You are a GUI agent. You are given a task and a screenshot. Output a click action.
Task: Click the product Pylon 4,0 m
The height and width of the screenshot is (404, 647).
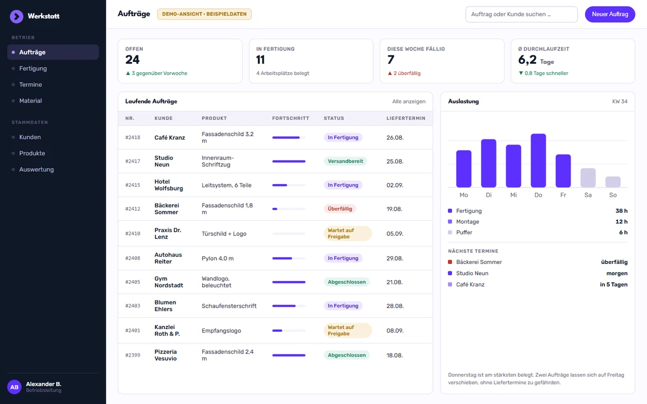tap(218, 258)
